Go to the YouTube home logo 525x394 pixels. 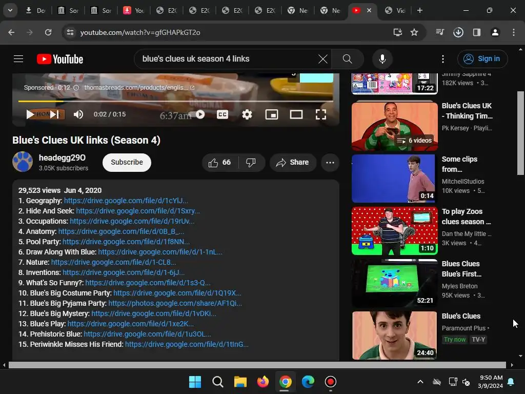coord(60,59)
